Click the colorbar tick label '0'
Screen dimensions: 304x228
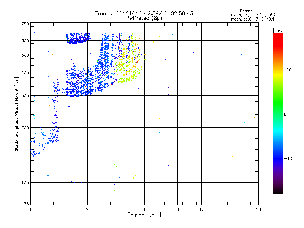click(x=285, y=114)
